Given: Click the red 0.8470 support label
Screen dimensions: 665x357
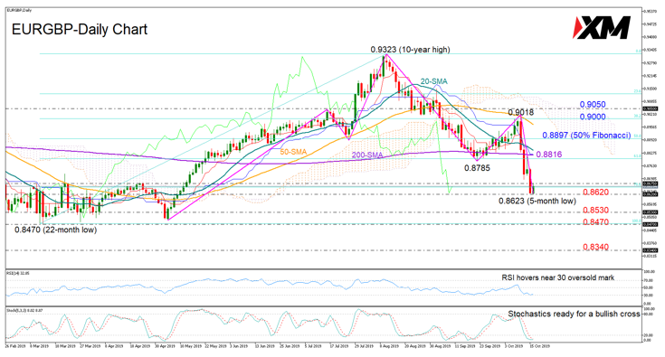Looking at the screenshot, I should (596, 222).
